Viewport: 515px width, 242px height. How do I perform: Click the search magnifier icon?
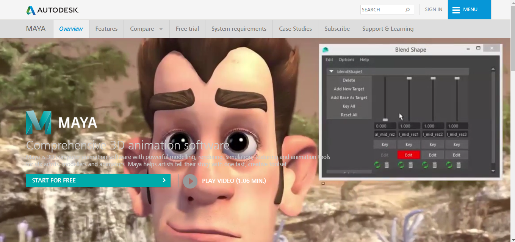[408, 10]
